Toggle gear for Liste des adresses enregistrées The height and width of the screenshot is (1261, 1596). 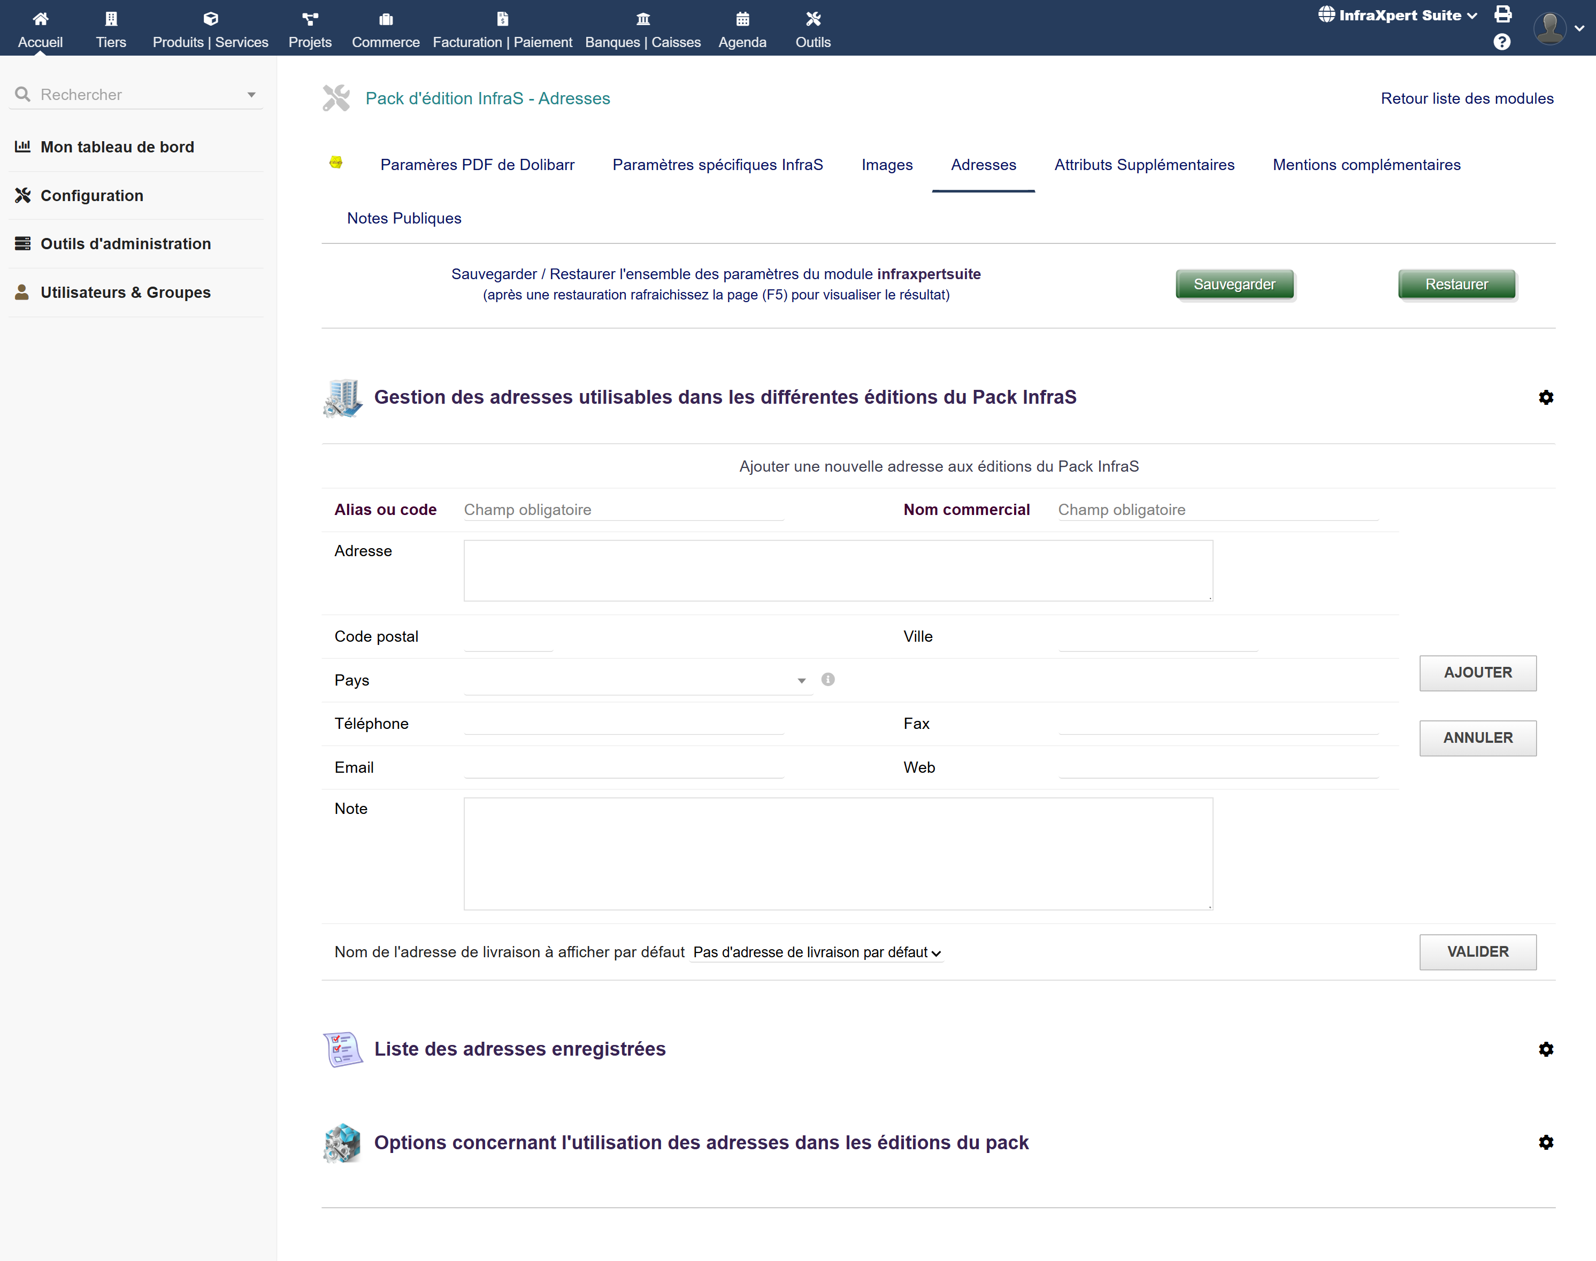pos(1546,1049)
